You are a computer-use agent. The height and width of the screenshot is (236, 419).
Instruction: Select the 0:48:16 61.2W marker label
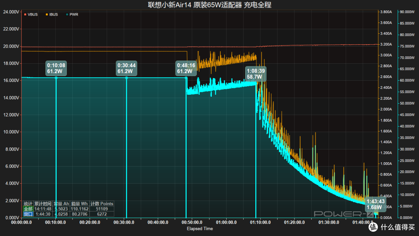186,68
